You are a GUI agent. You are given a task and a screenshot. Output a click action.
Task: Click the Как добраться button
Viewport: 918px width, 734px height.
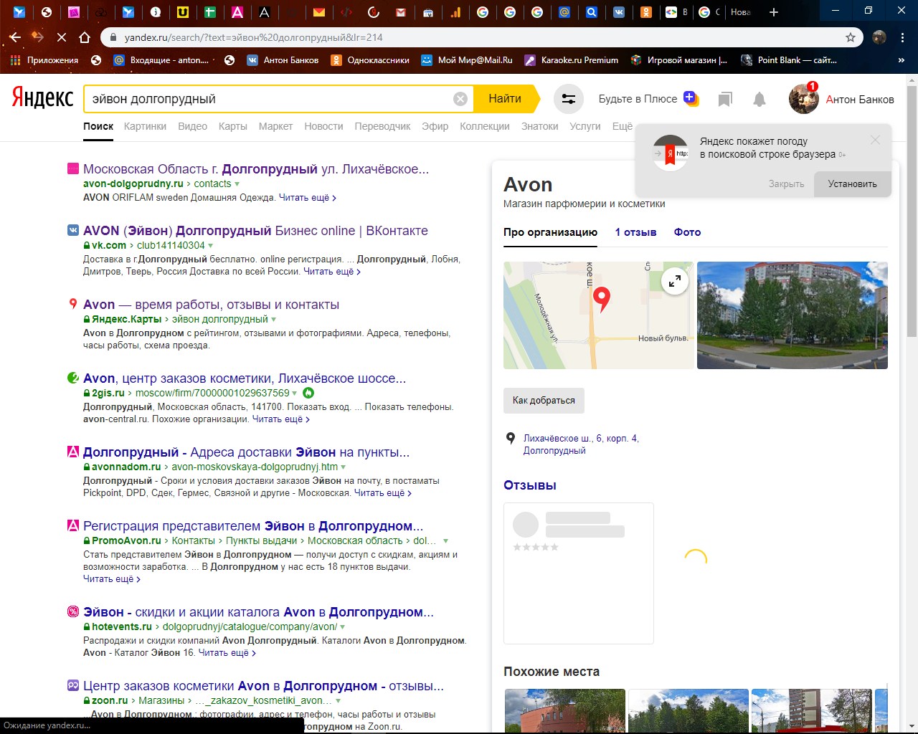[x=544, y=401]
